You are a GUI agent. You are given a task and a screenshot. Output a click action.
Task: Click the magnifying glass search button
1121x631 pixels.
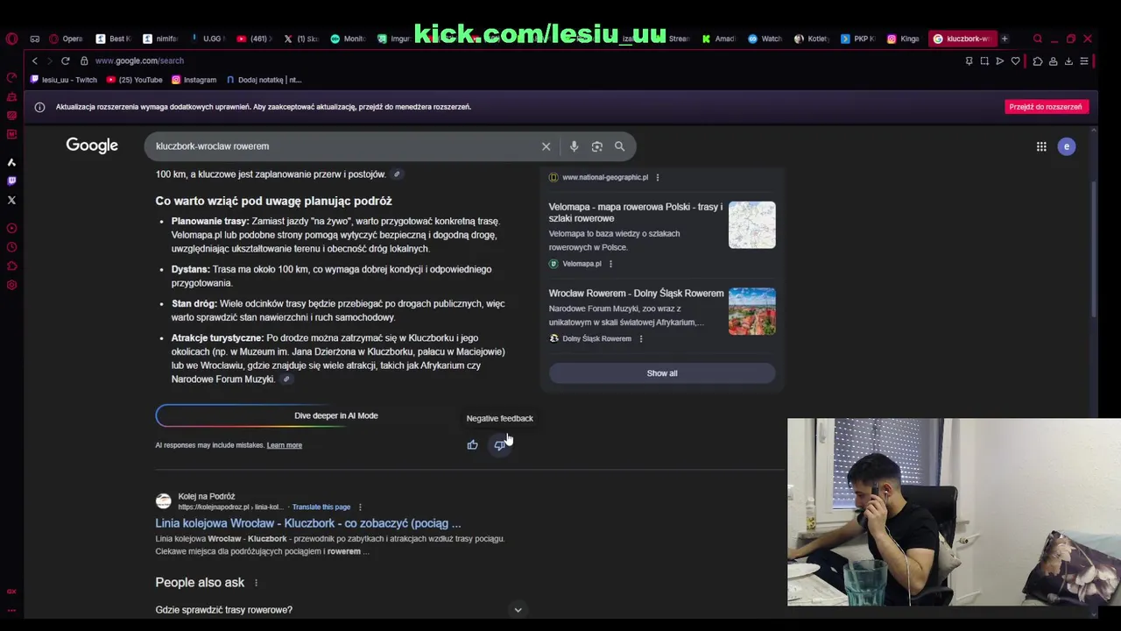click(620, 146)
